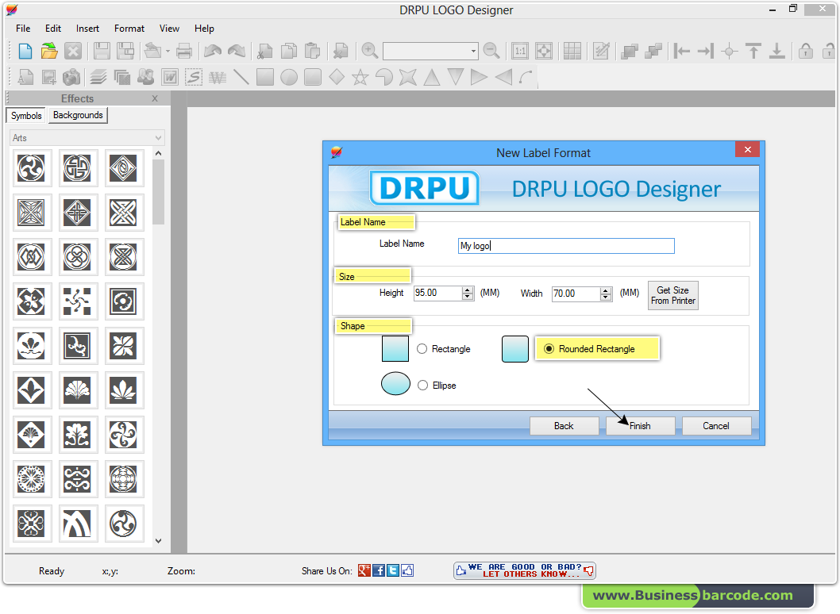The width and height of the screenshot is (840, 614).
Task: Click the Height value field
Action: [437, 294]
